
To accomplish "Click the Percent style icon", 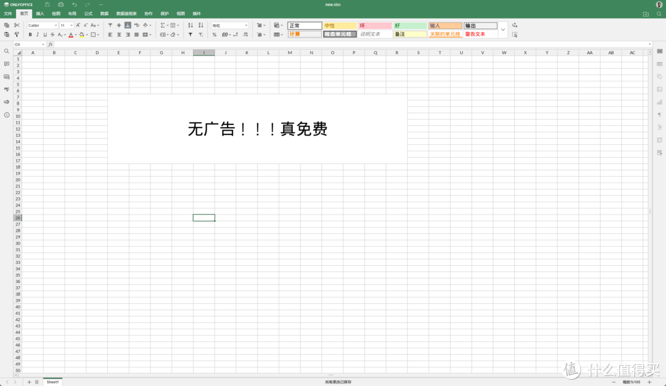I will coord(215,35).
